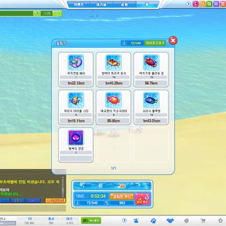This screenshot has height=226, width=226.
Task: Click the 1/1 page indicator
Action: 114,168
